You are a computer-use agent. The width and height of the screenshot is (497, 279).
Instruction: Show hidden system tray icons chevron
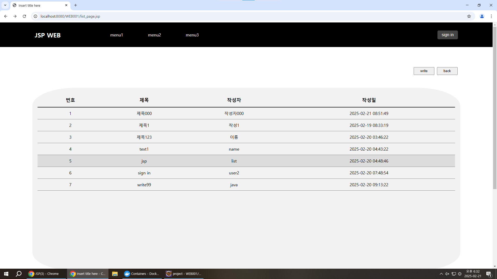point(441,274)
